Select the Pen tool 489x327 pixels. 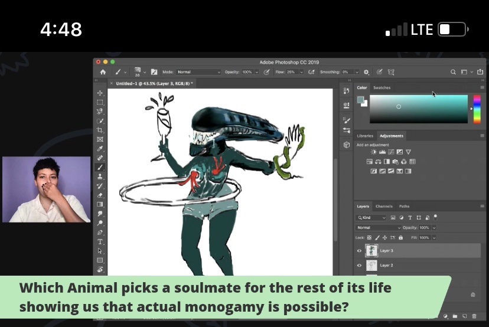[x=100, y=232]
